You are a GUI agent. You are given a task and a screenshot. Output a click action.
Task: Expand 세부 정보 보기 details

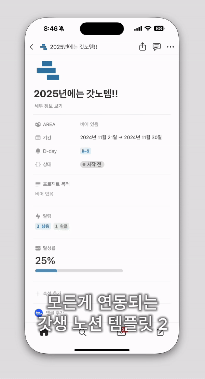tap(49, 106)
